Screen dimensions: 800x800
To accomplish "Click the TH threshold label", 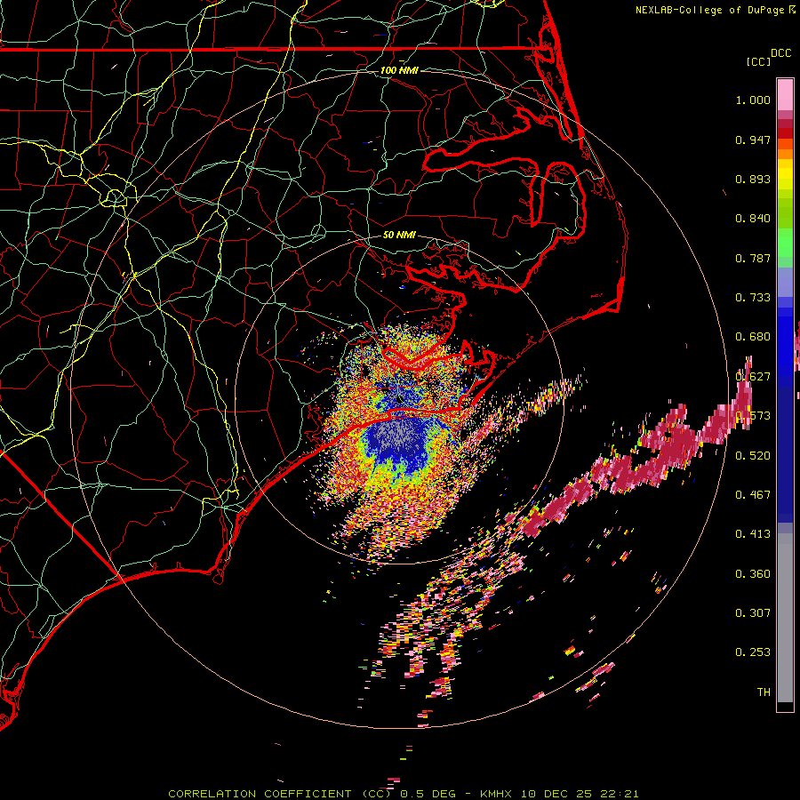I will [764, 692].
